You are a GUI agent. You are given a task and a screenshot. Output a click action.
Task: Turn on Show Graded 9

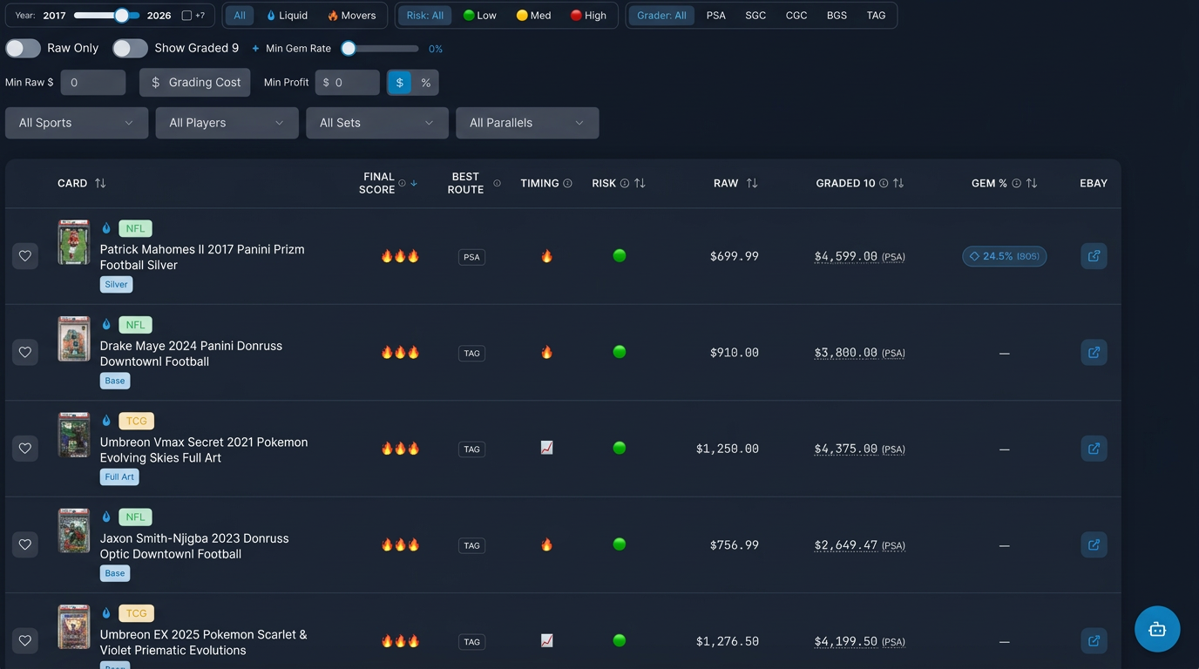click(x=130, y=48)
